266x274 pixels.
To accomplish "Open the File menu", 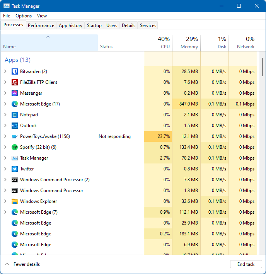I will (x=7, y=16).
